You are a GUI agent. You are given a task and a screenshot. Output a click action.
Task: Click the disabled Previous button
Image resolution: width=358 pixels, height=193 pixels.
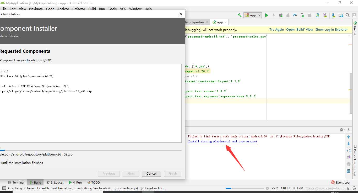click(x=109, y=174)
